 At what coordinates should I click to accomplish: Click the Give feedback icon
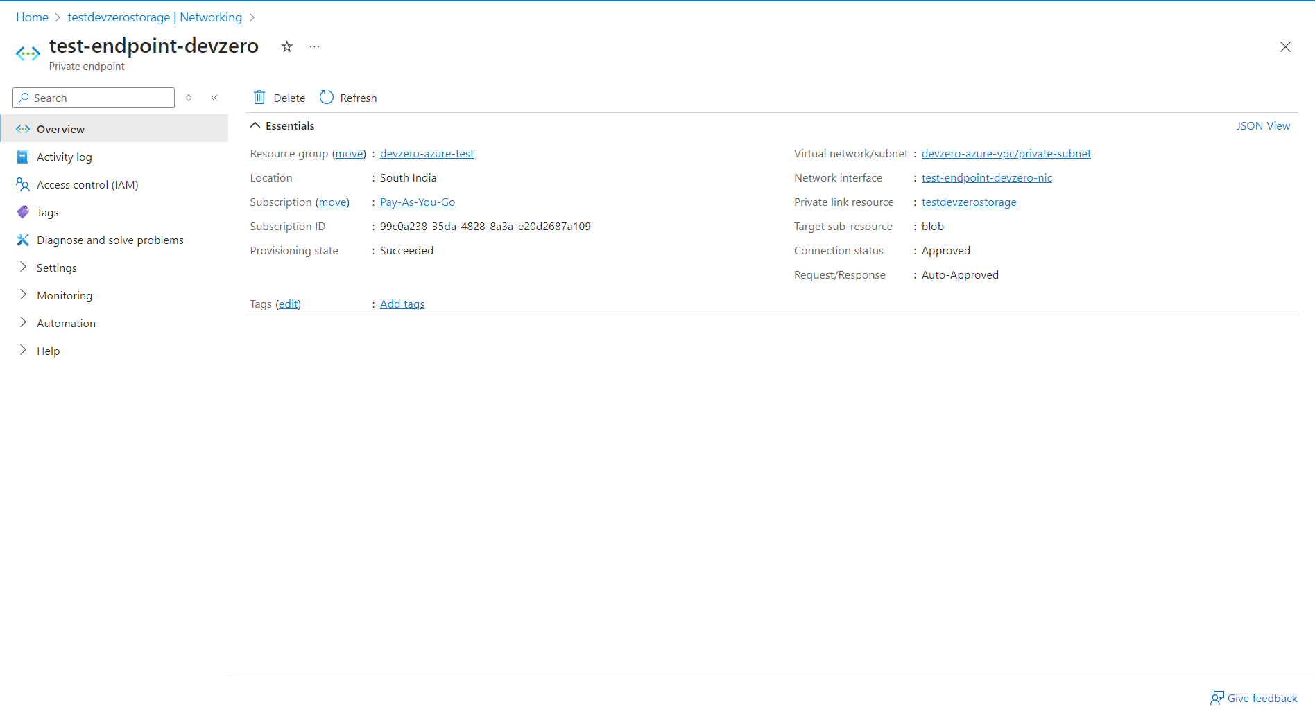[x=1218, y=698]
